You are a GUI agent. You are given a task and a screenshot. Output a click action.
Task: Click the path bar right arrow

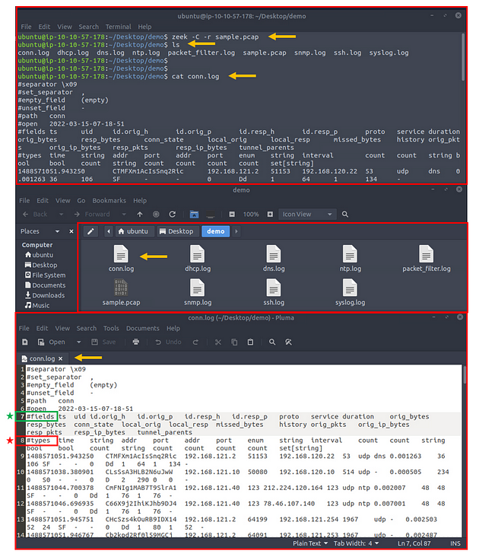pyautogui.click(x=236, y=231)
